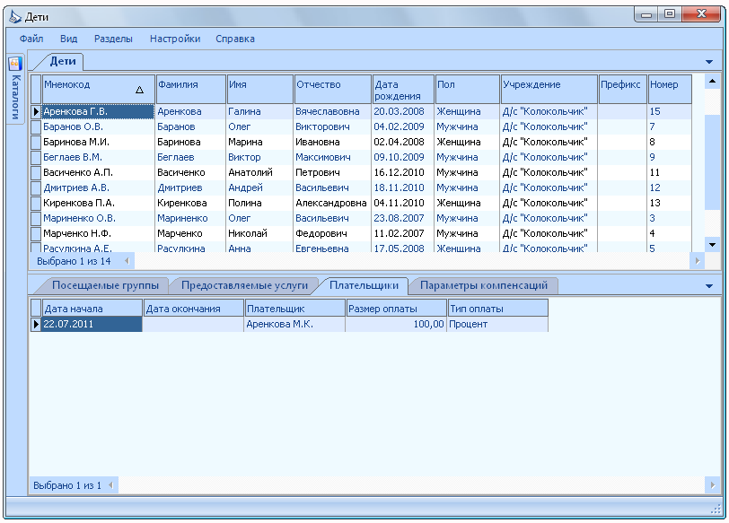Image resolution: width=729 pixels, height=523 pixels.
Task: Select the payment size cell 100,00
Action: 396,324
